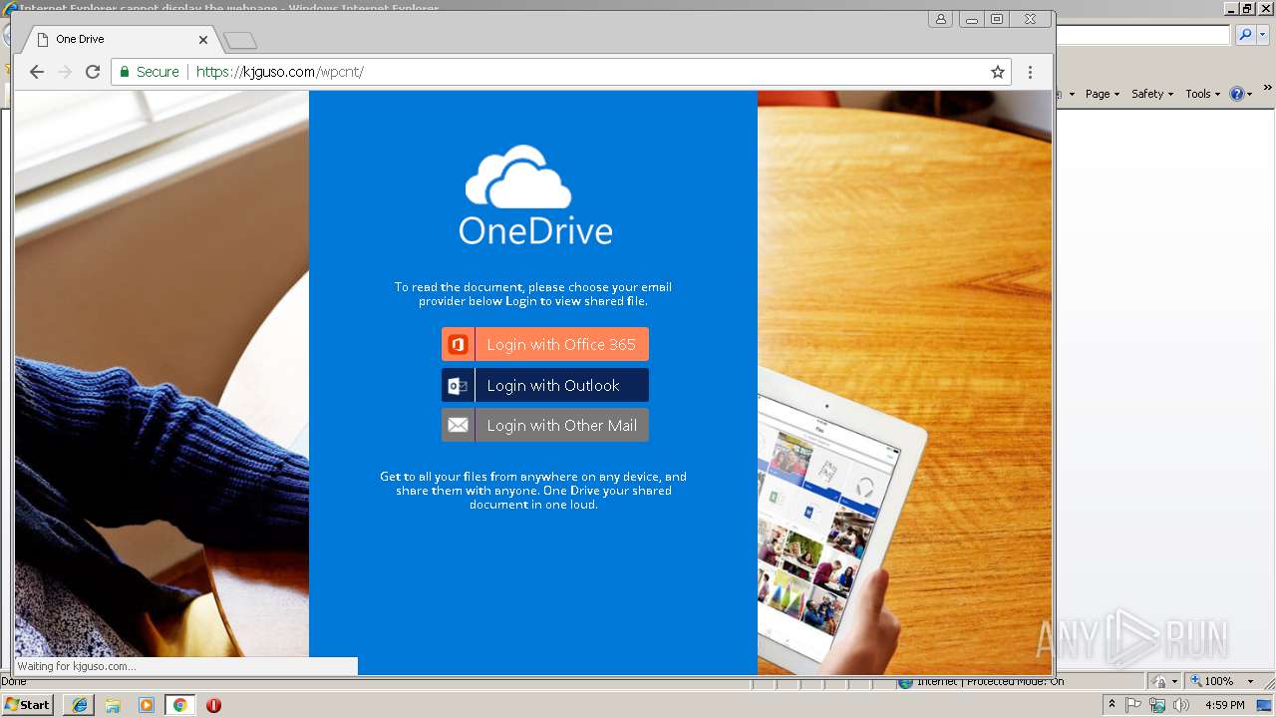
Task: Open the Chrome three-dot menu
Action: point(1030,72)
